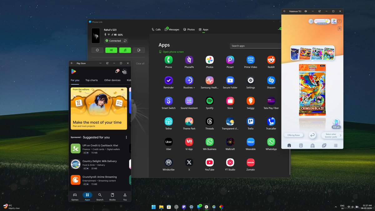Launch Picsart from the Apps grid
The image size is (375, 211).
pos(230,60)
